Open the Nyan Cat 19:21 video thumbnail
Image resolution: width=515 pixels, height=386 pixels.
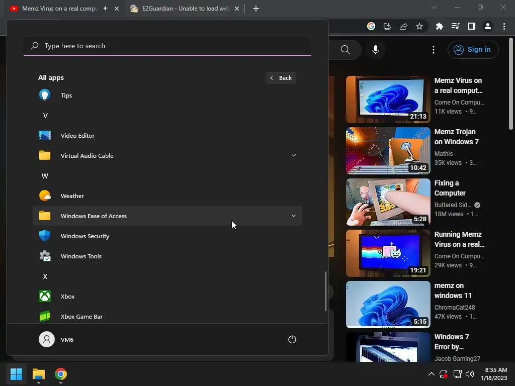[388, 253]
